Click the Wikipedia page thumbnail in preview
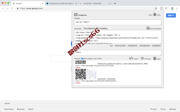Screen dimensions: 180x112 tap(91, 74)
